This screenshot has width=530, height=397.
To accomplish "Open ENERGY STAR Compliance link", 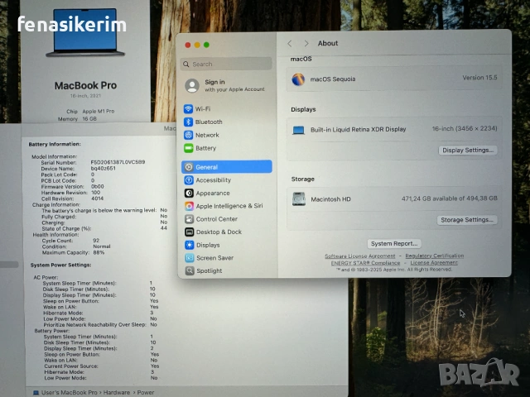I will click(365, 263).
